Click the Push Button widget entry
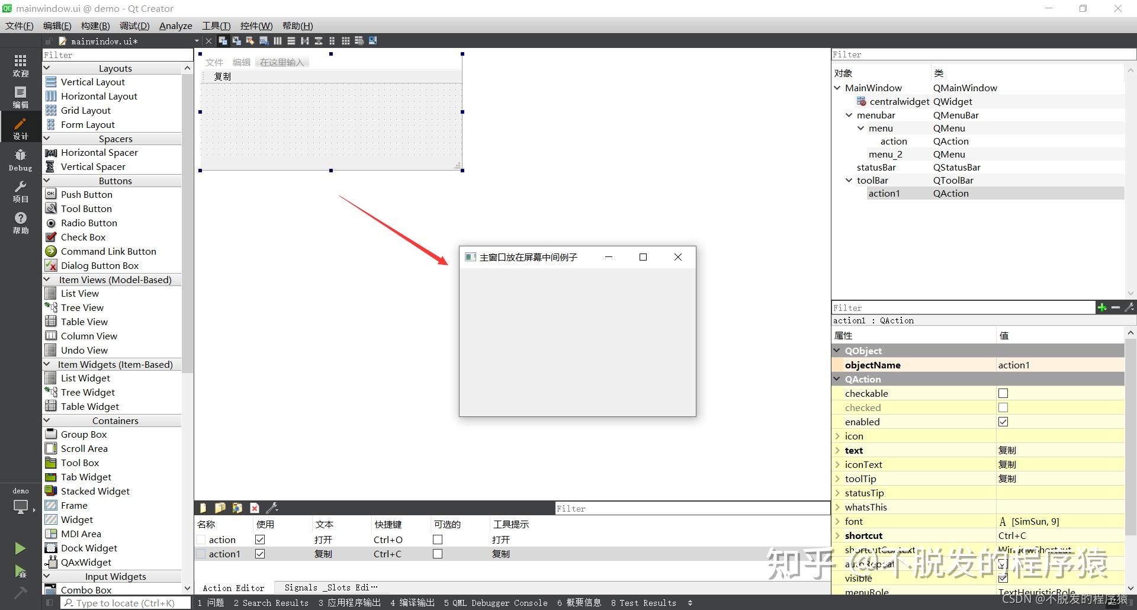 (86, 194)
